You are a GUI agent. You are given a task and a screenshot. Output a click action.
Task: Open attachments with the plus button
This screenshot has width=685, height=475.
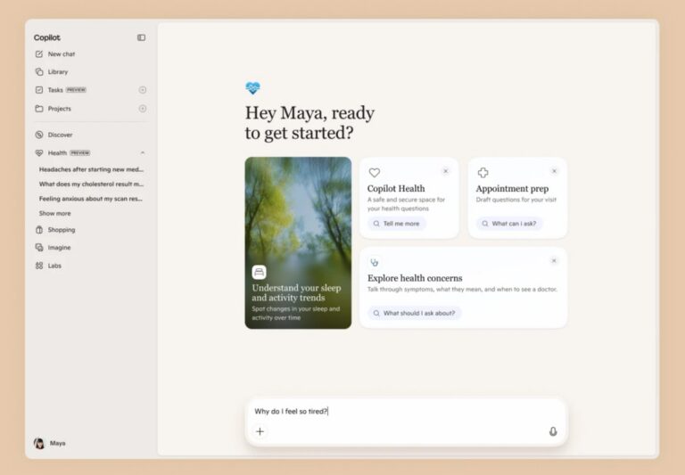[x=260, y=431]
